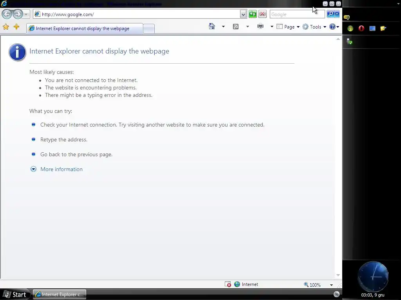401x300 pixels.
Task: Click 'The website is encountering problems.' text
Action: (x=91, y=87)
